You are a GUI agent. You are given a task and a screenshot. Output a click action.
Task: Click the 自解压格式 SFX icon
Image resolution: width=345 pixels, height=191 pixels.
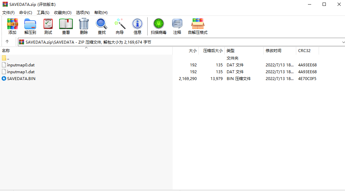pyautogui.click(x=198, y=26)
